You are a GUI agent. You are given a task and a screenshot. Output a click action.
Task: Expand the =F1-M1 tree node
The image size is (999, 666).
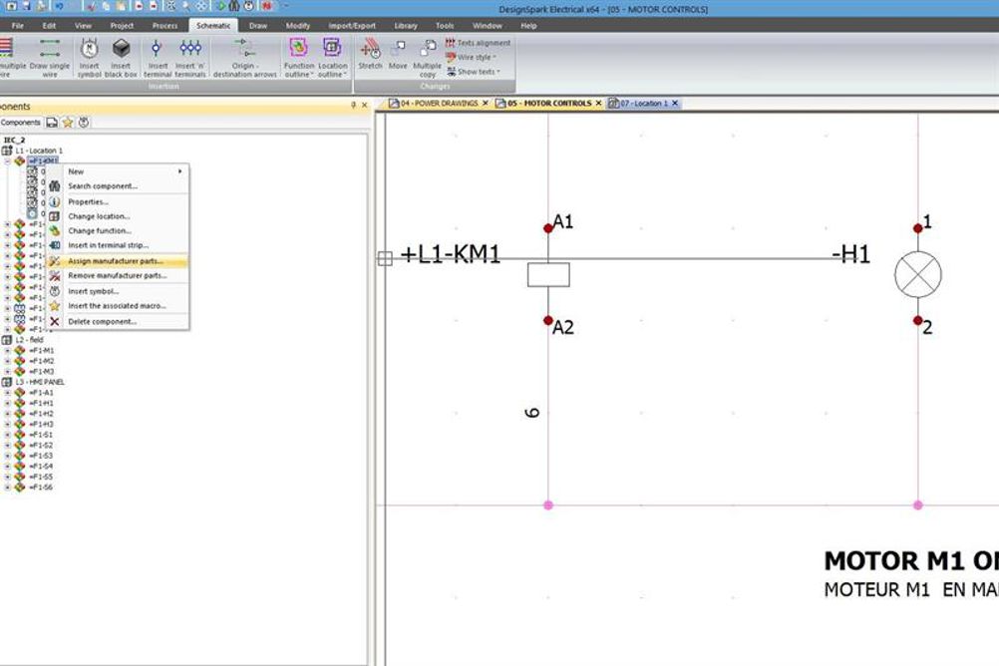coord(8,351)
